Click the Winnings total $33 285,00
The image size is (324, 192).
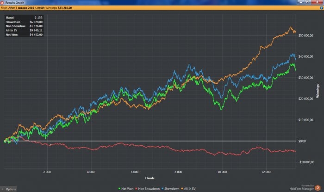pos(65,8)
